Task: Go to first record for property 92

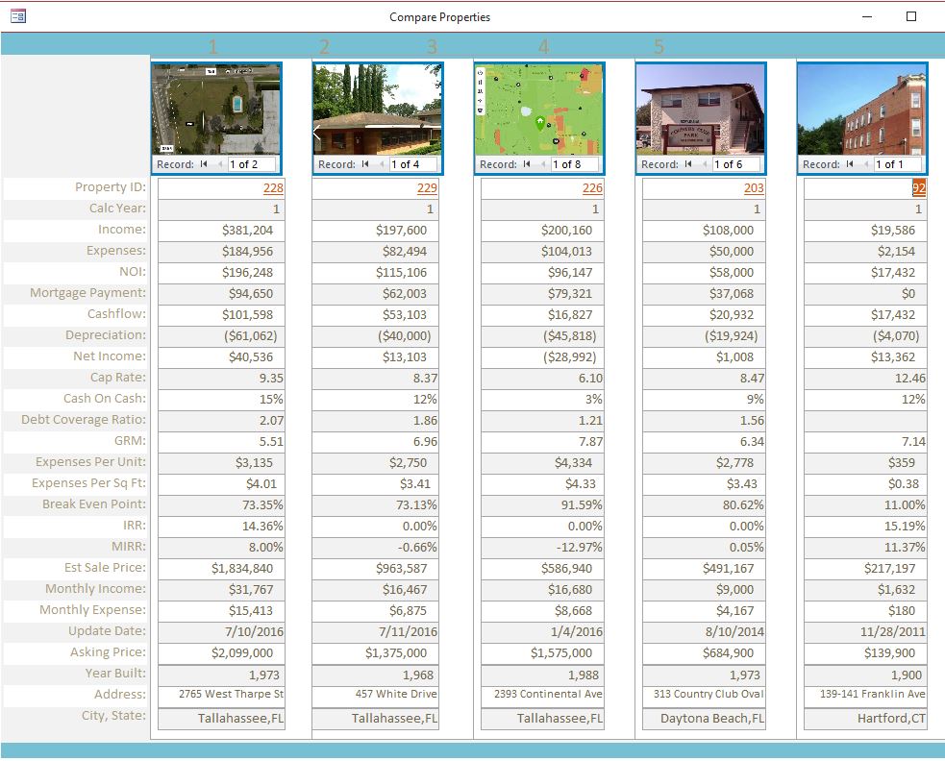Action: [x=850, y=164]
